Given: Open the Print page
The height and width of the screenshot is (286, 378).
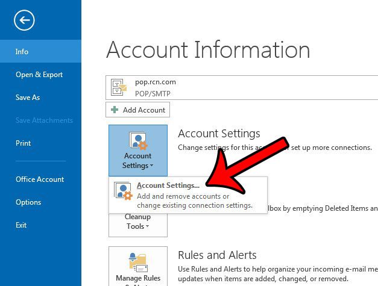Looking at the screenshot, I should click(23, 143).
